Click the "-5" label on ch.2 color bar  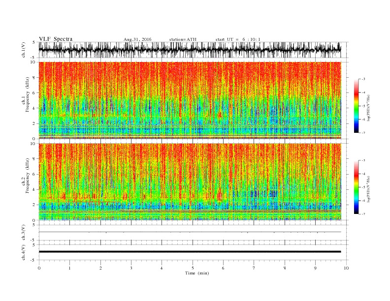coord(363,187)
